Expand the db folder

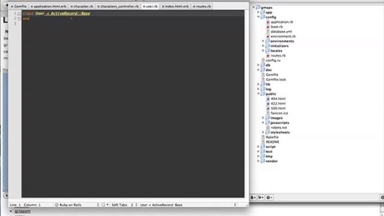259,65
